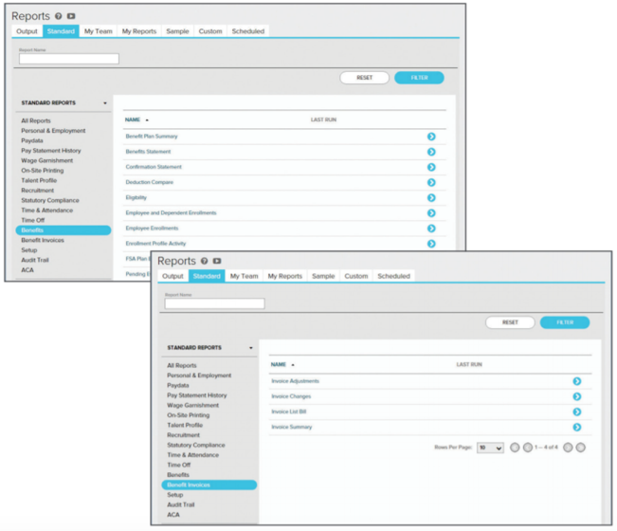Run Eligibility report arrow
Image resolution: width=617 pixels, height=531 pixels.
click(x=431, y=198)
